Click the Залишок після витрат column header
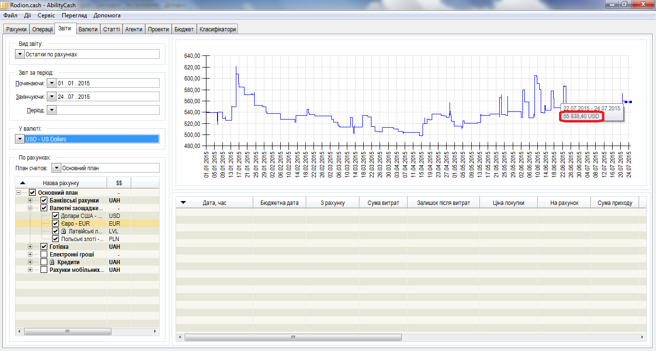 point(443,203)
